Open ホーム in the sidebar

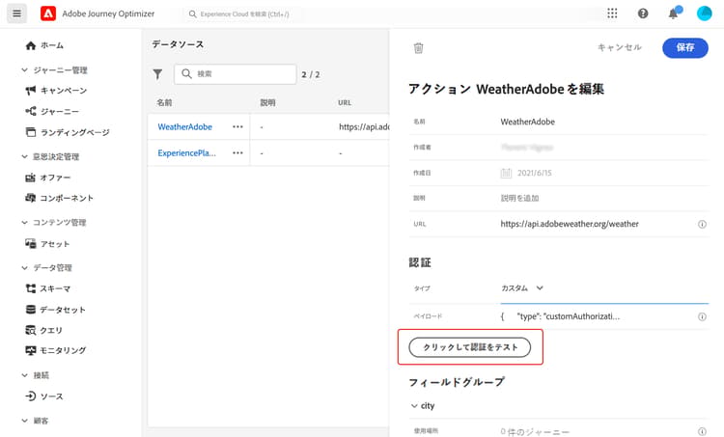52,45
